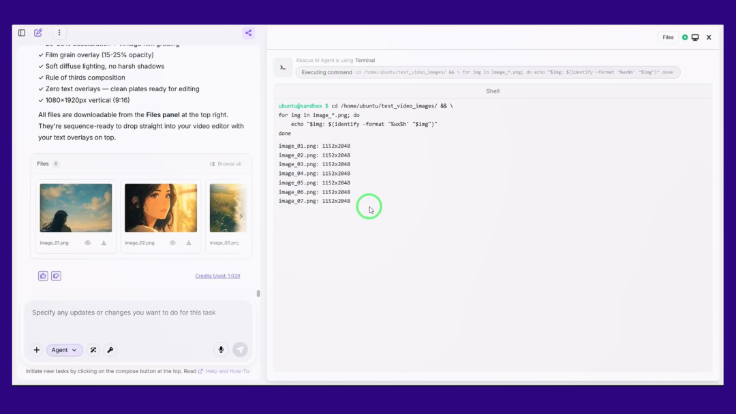Click Browse all files link

click(226, 163)
